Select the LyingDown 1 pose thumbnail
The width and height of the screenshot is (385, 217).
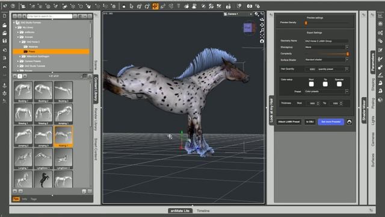pos(43,159)
